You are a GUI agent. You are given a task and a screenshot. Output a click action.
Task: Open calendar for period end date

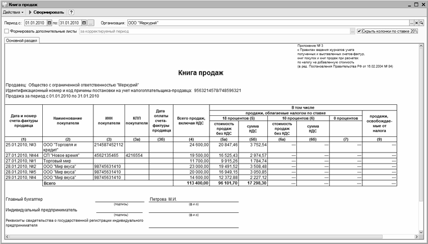83,23
